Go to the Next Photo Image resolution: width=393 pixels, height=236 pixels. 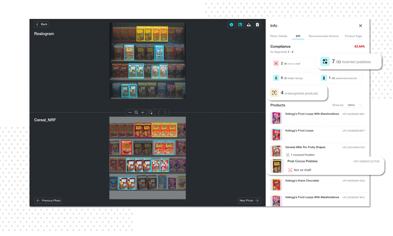(x=249, y=200)
